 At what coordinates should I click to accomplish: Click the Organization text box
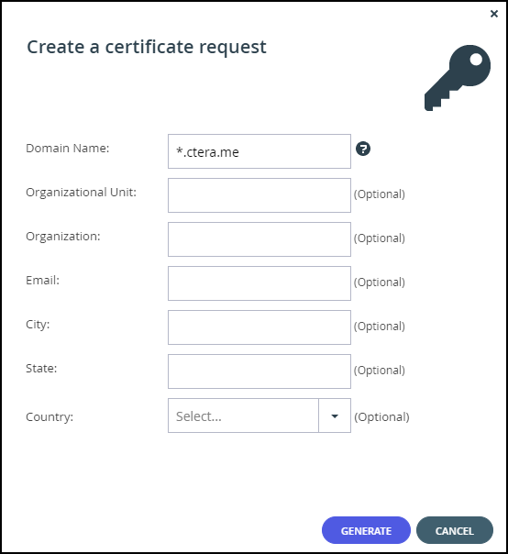[260, 239]
